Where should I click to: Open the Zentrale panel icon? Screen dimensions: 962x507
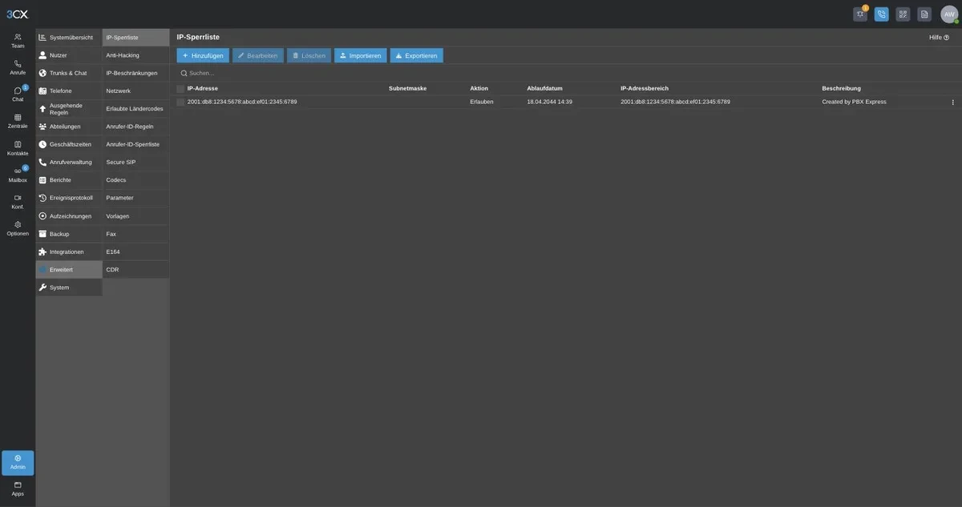18,121
